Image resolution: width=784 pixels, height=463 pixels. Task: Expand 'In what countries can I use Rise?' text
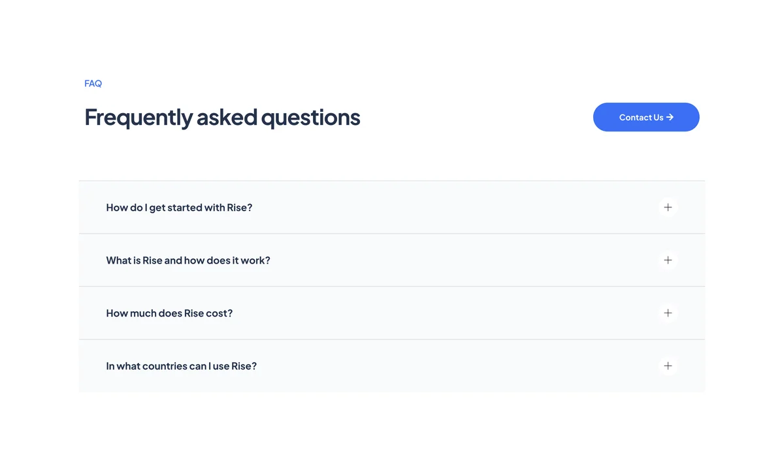coord(182,366)
